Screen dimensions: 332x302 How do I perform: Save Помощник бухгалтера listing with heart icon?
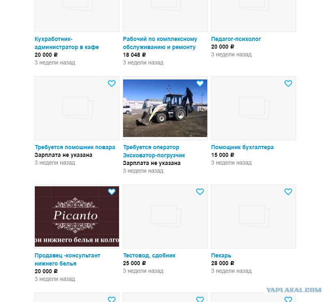(x=288, y=84)
